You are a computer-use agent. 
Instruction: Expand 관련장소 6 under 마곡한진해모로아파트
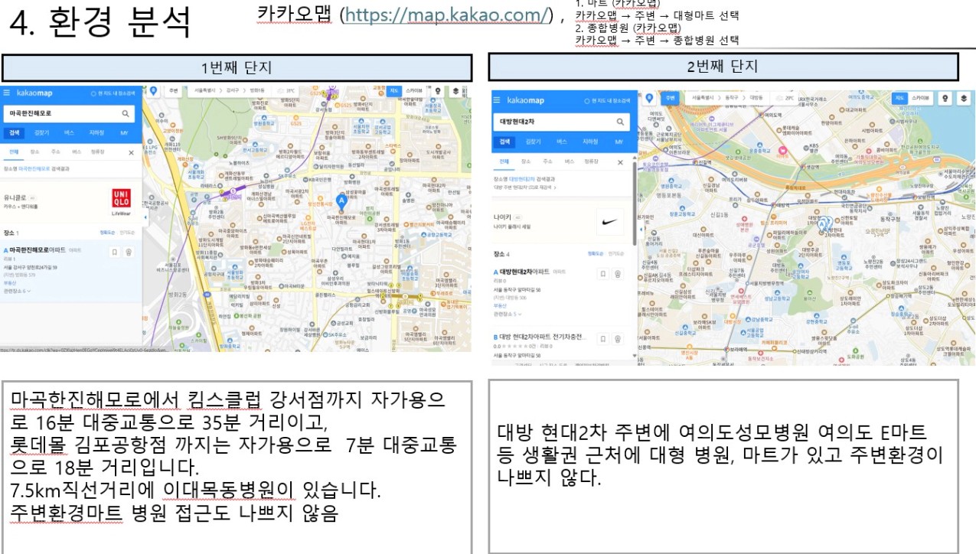[x=18, y=292]
